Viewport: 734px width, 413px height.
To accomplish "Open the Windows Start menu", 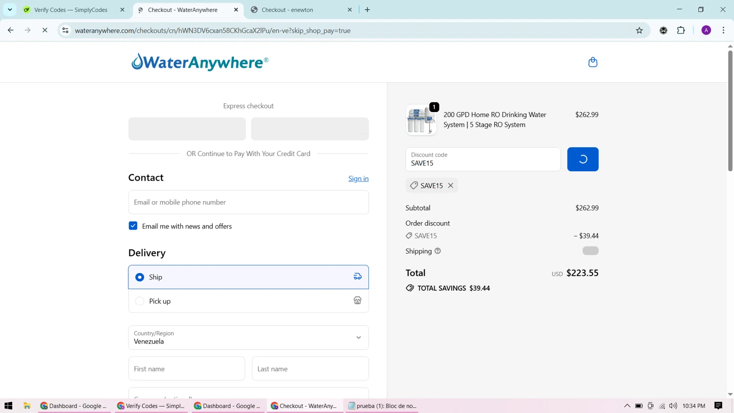I will coord(8,406).
